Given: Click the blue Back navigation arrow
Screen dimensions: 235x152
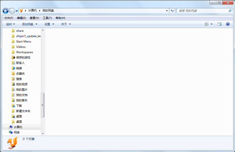Looking at the screenshot, I should [x=5, y=11].
